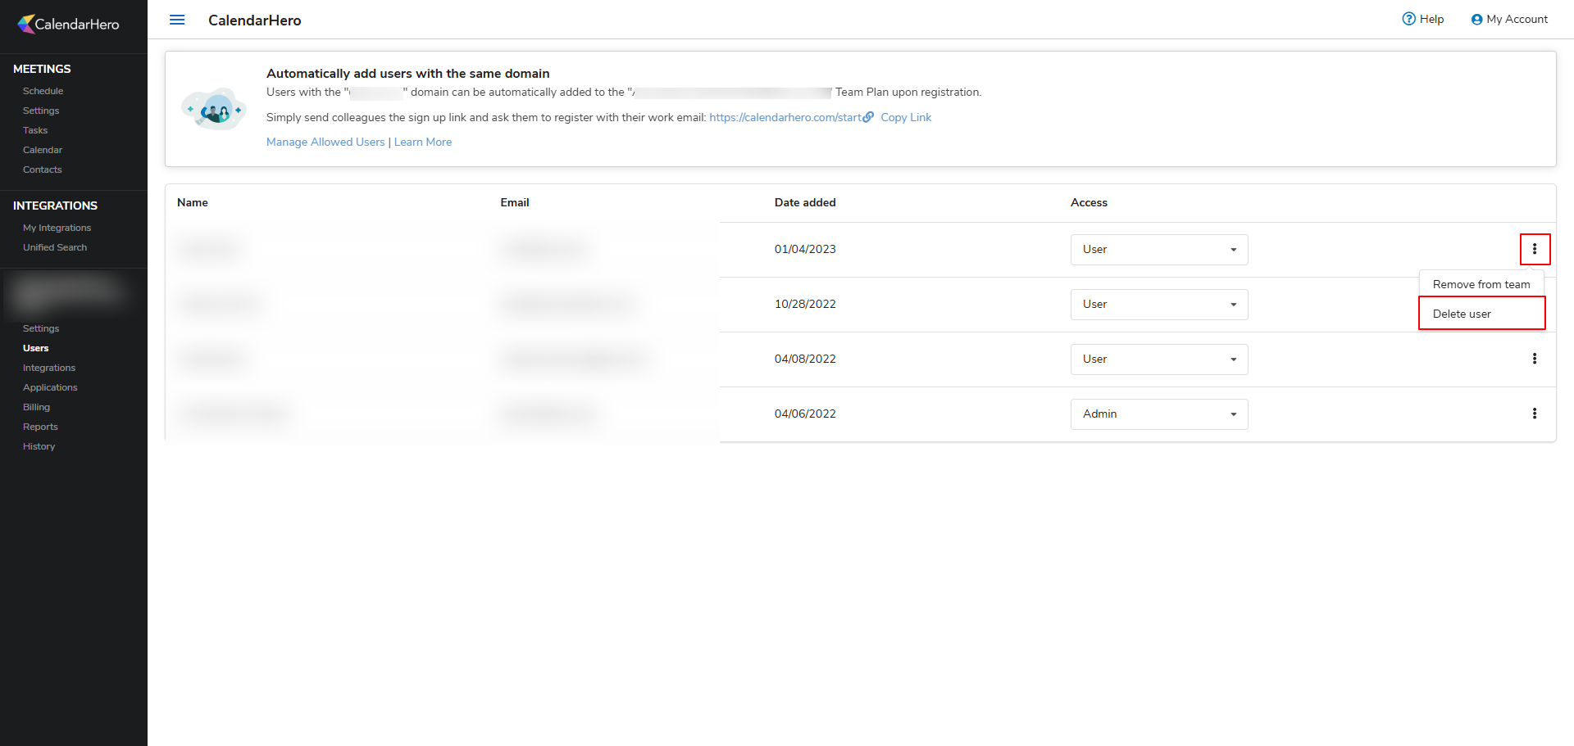Click date 04/06/2022
The height and width of the screenshot is (746, 1574).
pyautogui.click(x=805, y=414)
